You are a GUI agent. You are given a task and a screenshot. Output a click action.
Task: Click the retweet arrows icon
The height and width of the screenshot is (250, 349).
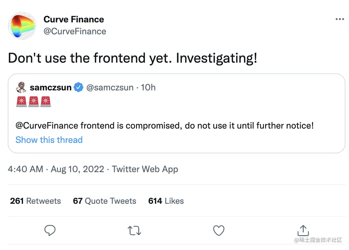(x=134, y=231)
